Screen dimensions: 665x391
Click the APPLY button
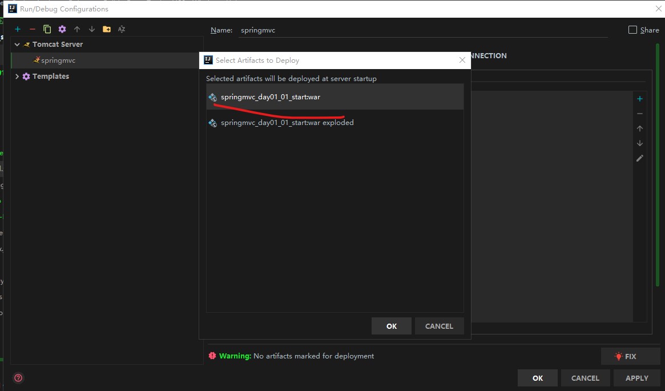pos(636,378)
